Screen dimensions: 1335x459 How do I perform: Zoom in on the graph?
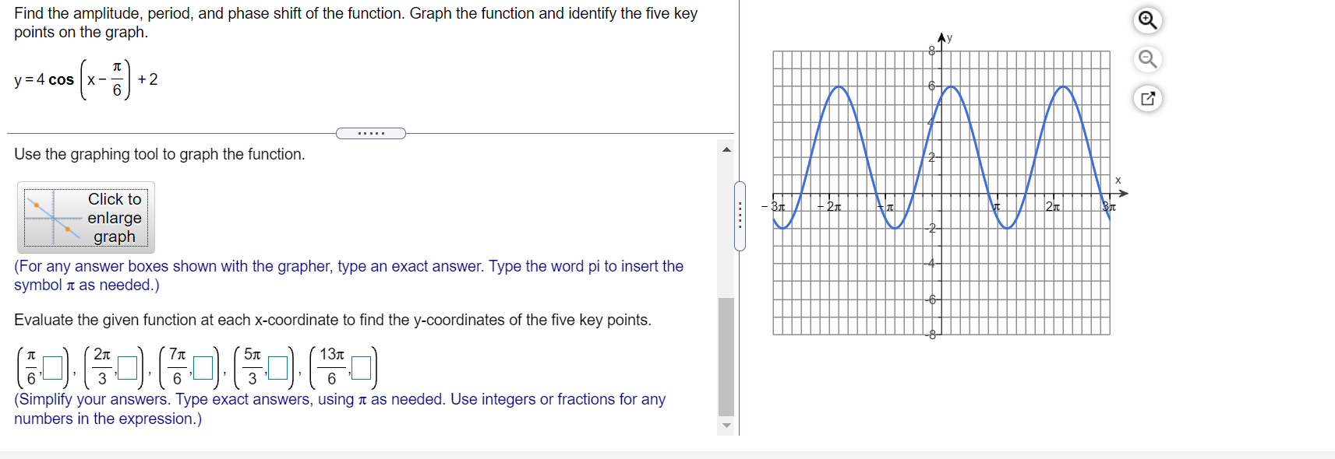1149,21
